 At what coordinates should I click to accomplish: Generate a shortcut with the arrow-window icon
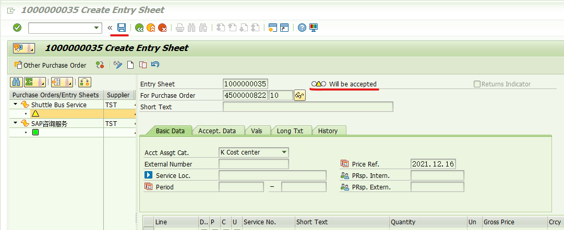(x=284, y=28)
